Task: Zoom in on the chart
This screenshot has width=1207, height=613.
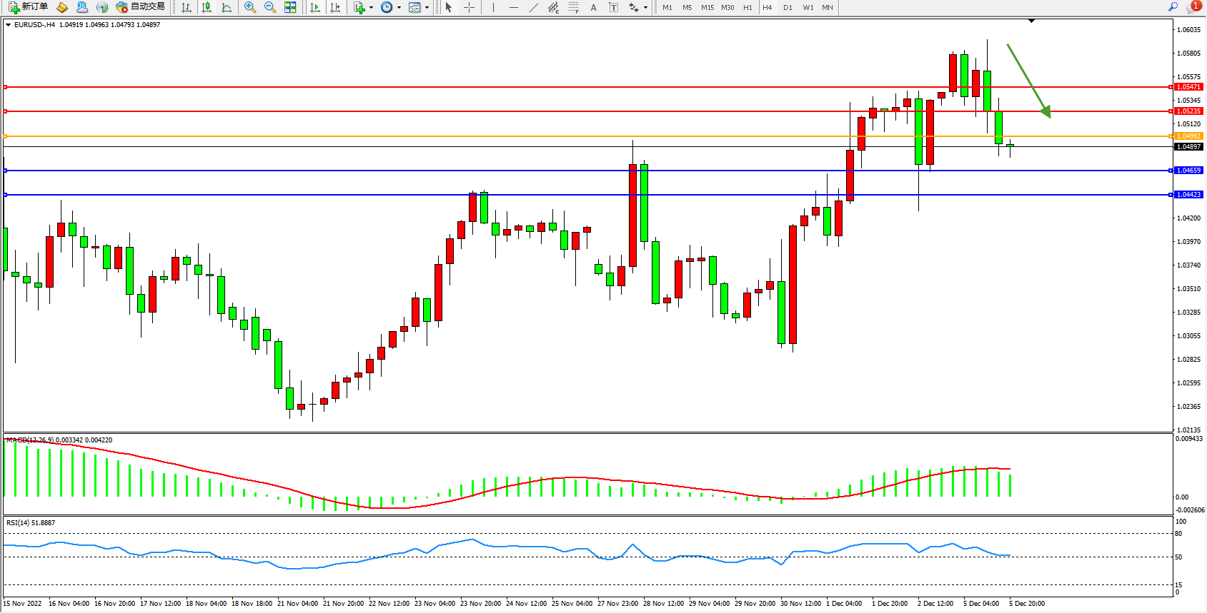Action: tap(249, 7)
